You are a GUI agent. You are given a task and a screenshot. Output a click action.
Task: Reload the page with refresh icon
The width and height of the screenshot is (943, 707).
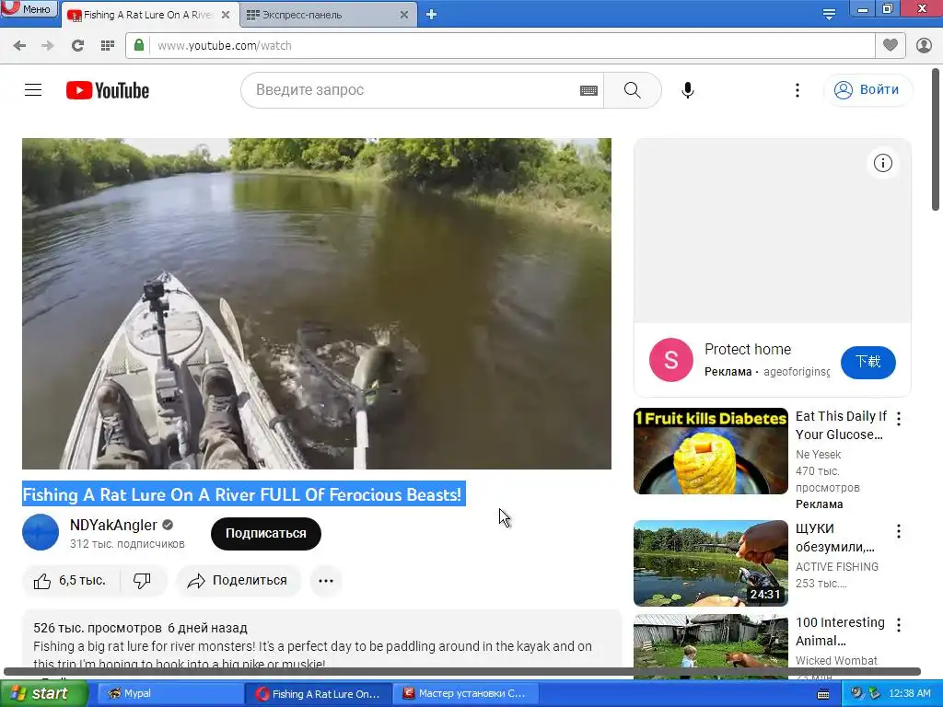tap(77, 46)
